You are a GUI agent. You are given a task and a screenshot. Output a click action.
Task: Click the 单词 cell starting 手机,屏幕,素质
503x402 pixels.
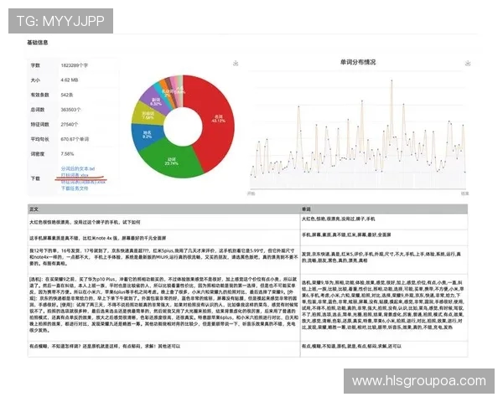tap(384, 238)
